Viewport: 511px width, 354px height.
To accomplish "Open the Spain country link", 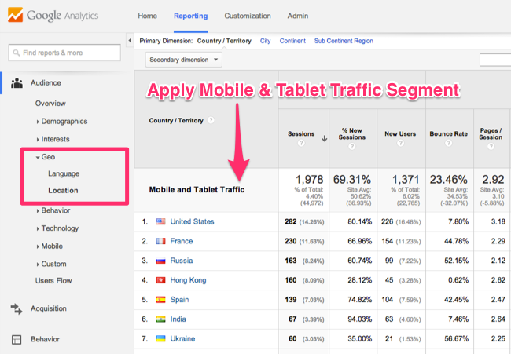I will click(x=179, y=300).
